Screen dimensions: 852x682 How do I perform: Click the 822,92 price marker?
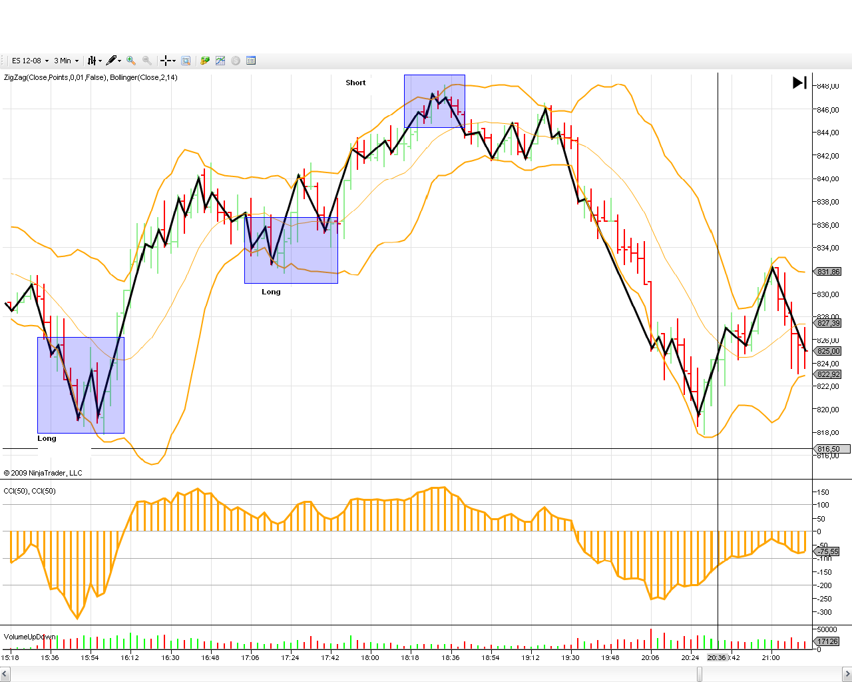(828, 374)
